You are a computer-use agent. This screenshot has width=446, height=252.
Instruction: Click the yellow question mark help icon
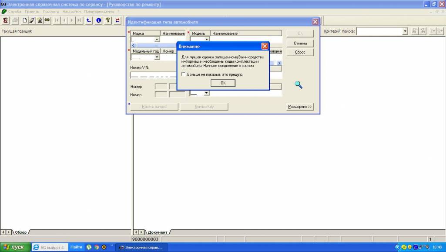pyautogui.click(x=107, y=20)
